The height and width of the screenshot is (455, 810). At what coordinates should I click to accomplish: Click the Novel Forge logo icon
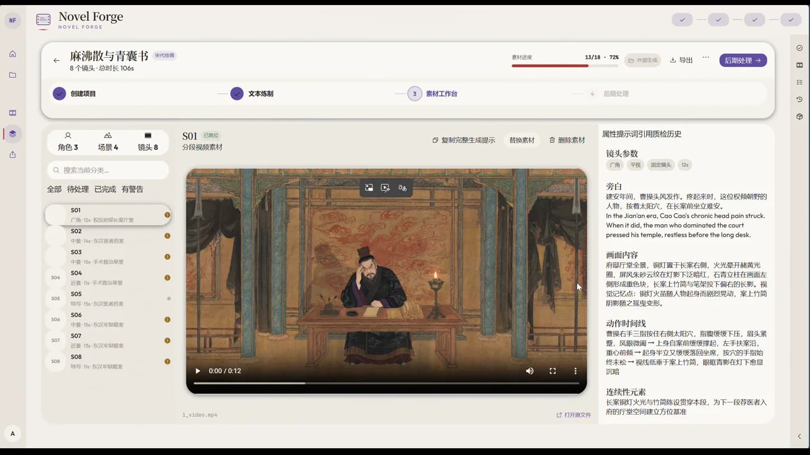[43, 20]
